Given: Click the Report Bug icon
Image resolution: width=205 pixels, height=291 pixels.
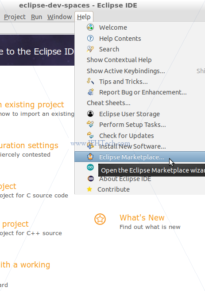Looking at the screenshot, I should coord(90,92).
